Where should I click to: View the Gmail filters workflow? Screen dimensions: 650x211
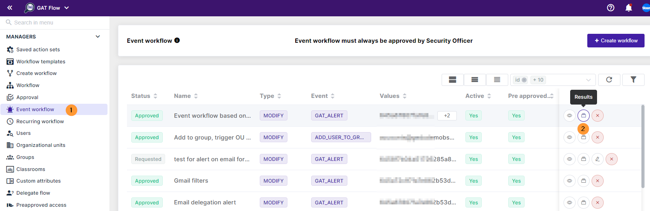coord(569,181)
